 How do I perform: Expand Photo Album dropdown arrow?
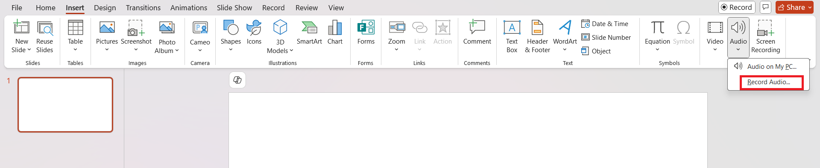point(177,50)
